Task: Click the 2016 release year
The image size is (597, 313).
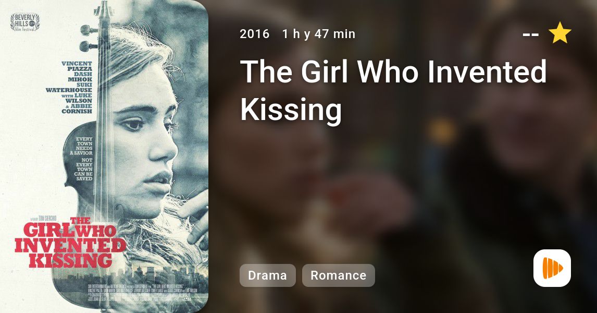Action: click(254, 34)
